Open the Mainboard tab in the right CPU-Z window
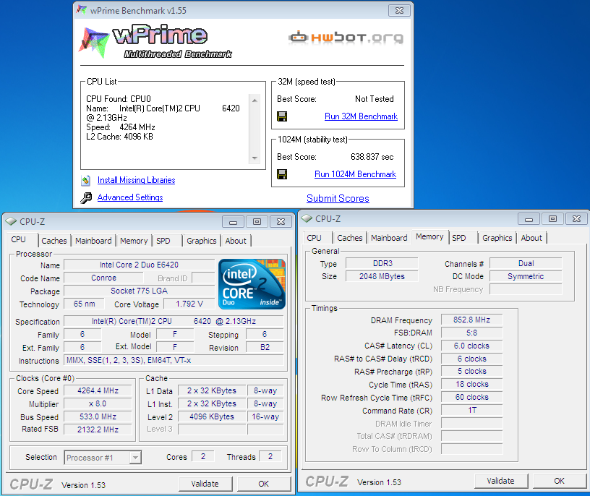 (x=389, y=238)
